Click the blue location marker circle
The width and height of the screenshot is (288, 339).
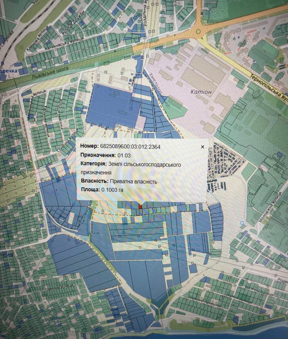(241, 223)
